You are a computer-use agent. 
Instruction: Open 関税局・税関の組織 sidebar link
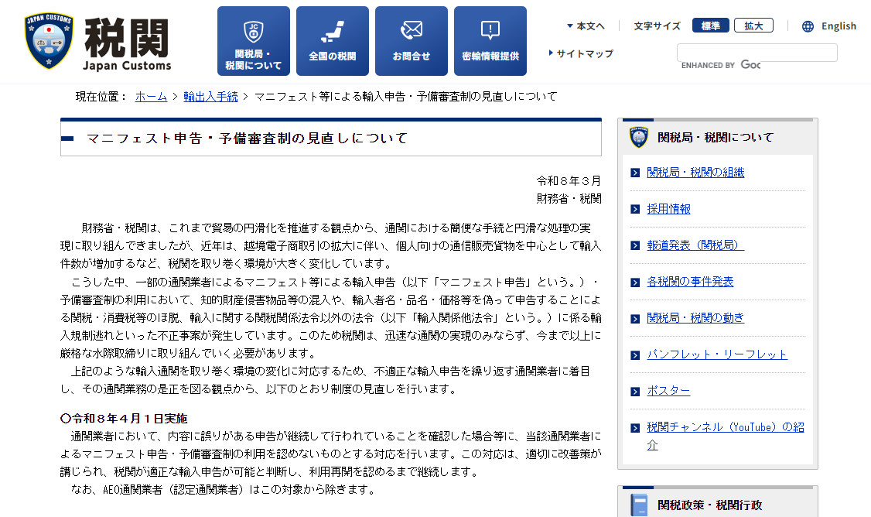[695, 173]
